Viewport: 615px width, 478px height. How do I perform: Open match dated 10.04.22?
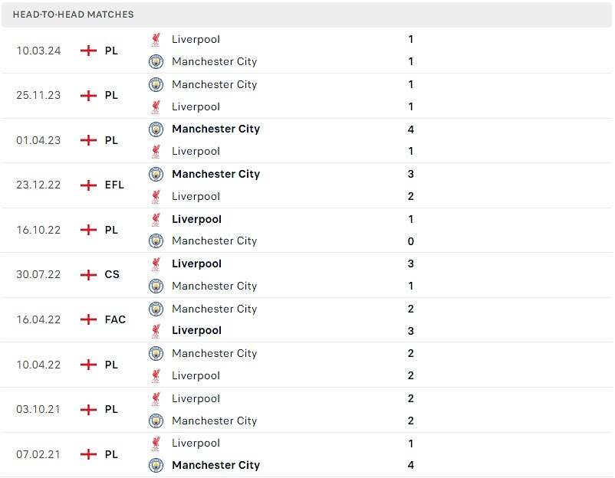(x=306, y=365)
